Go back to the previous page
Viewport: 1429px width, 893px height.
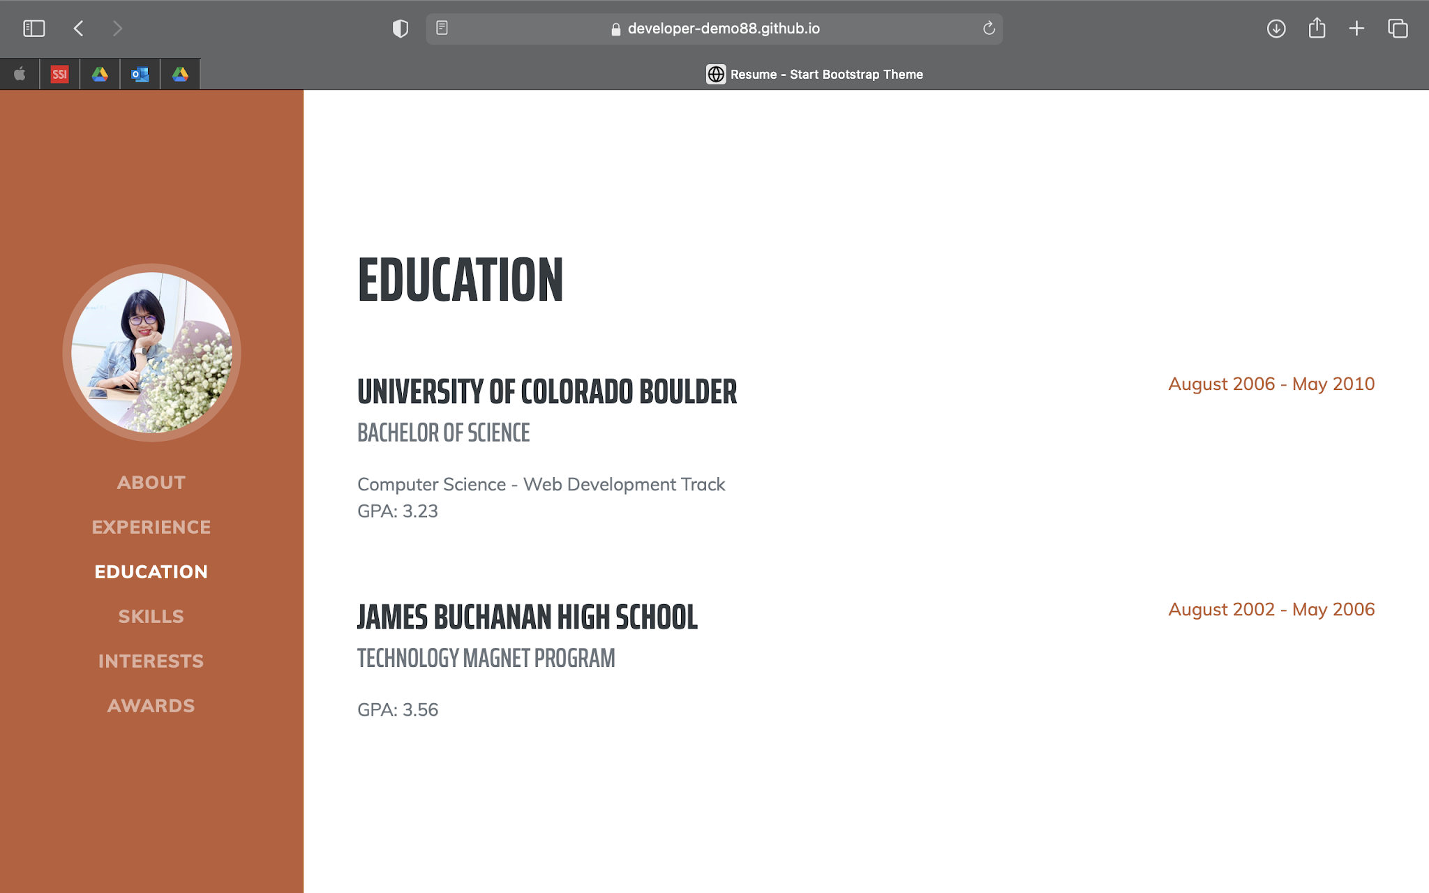[x=79, y=29]
